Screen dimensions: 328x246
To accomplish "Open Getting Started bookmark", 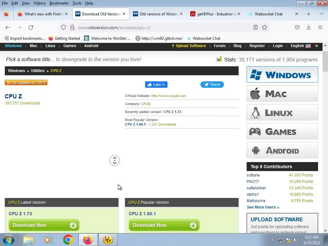I will point(64,38).
